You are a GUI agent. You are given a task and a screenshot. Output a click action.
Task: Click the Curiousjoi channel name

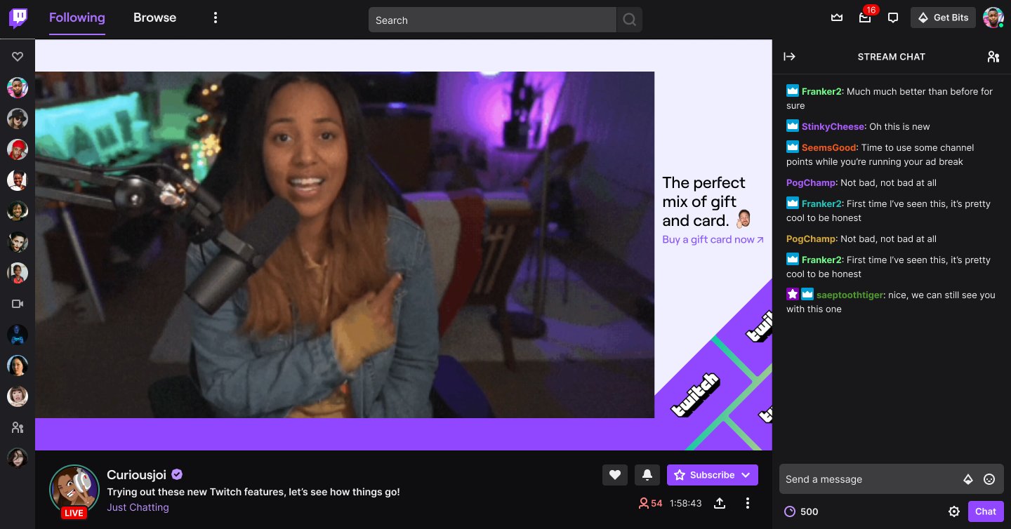tap(137, 475)
